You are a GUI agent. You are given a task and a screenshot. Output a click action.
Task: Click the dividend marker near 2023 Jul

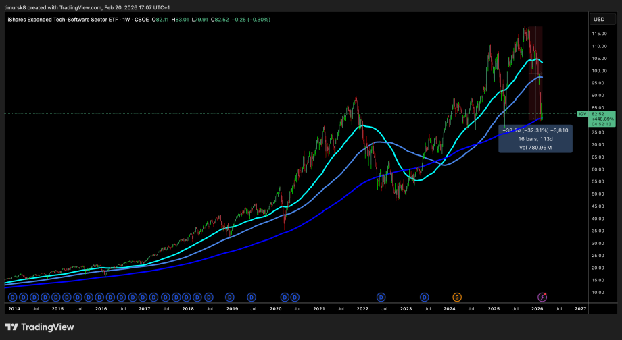click(425, 296)
